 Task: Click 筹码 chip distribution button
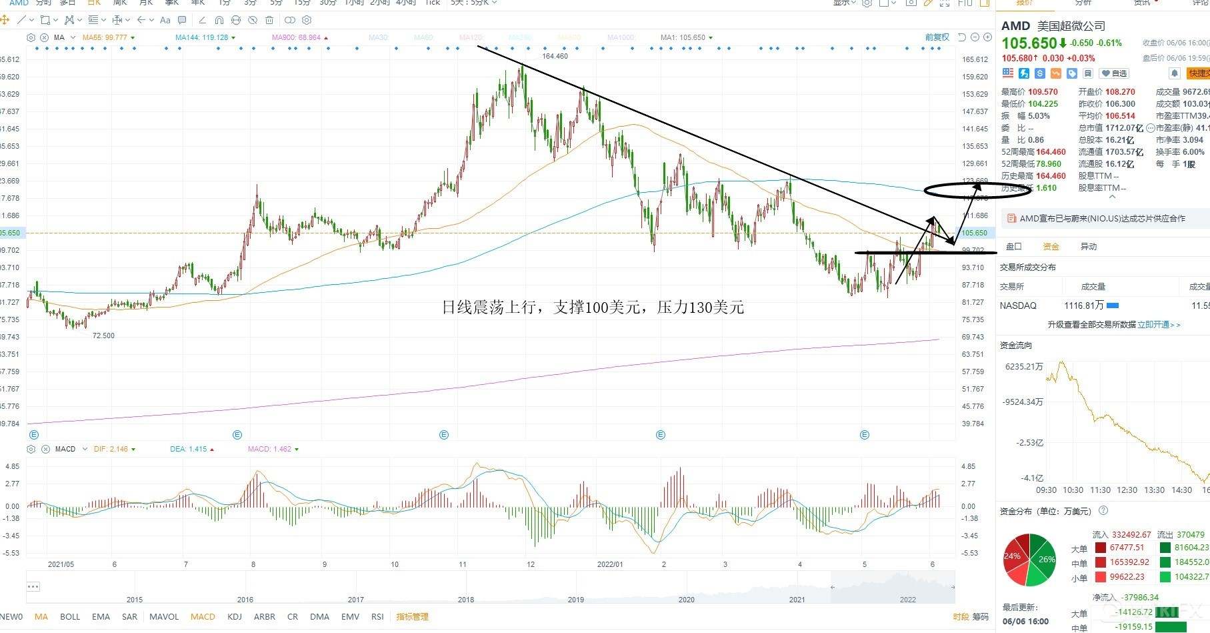click(x=980, y=616)
